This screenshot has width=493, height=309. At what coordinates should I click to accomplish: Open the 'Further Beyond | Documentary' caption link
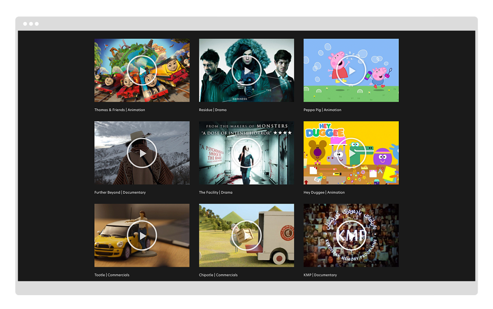(x=120, y=192)
